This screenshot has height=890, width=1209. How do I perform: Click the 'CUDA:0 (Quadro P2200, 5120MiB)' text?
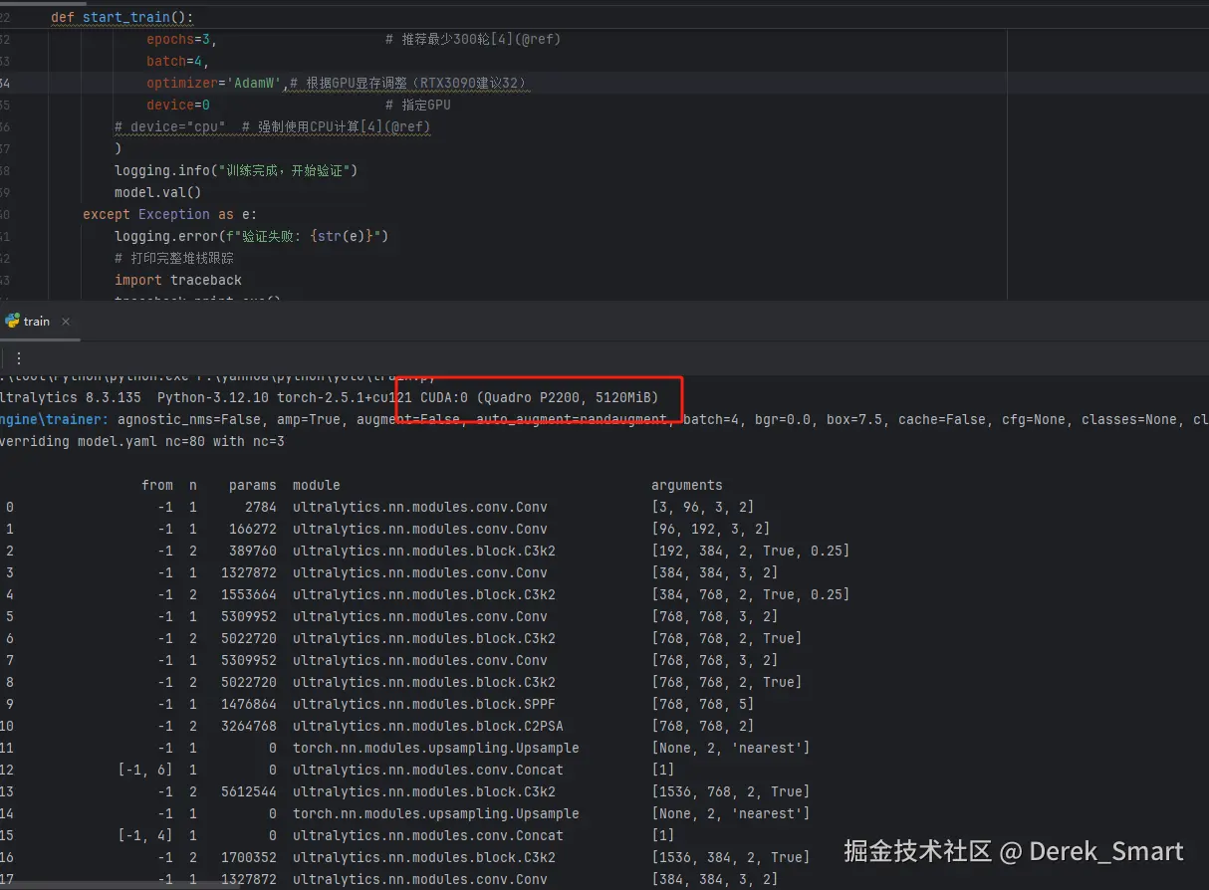[x=539, y=398]
